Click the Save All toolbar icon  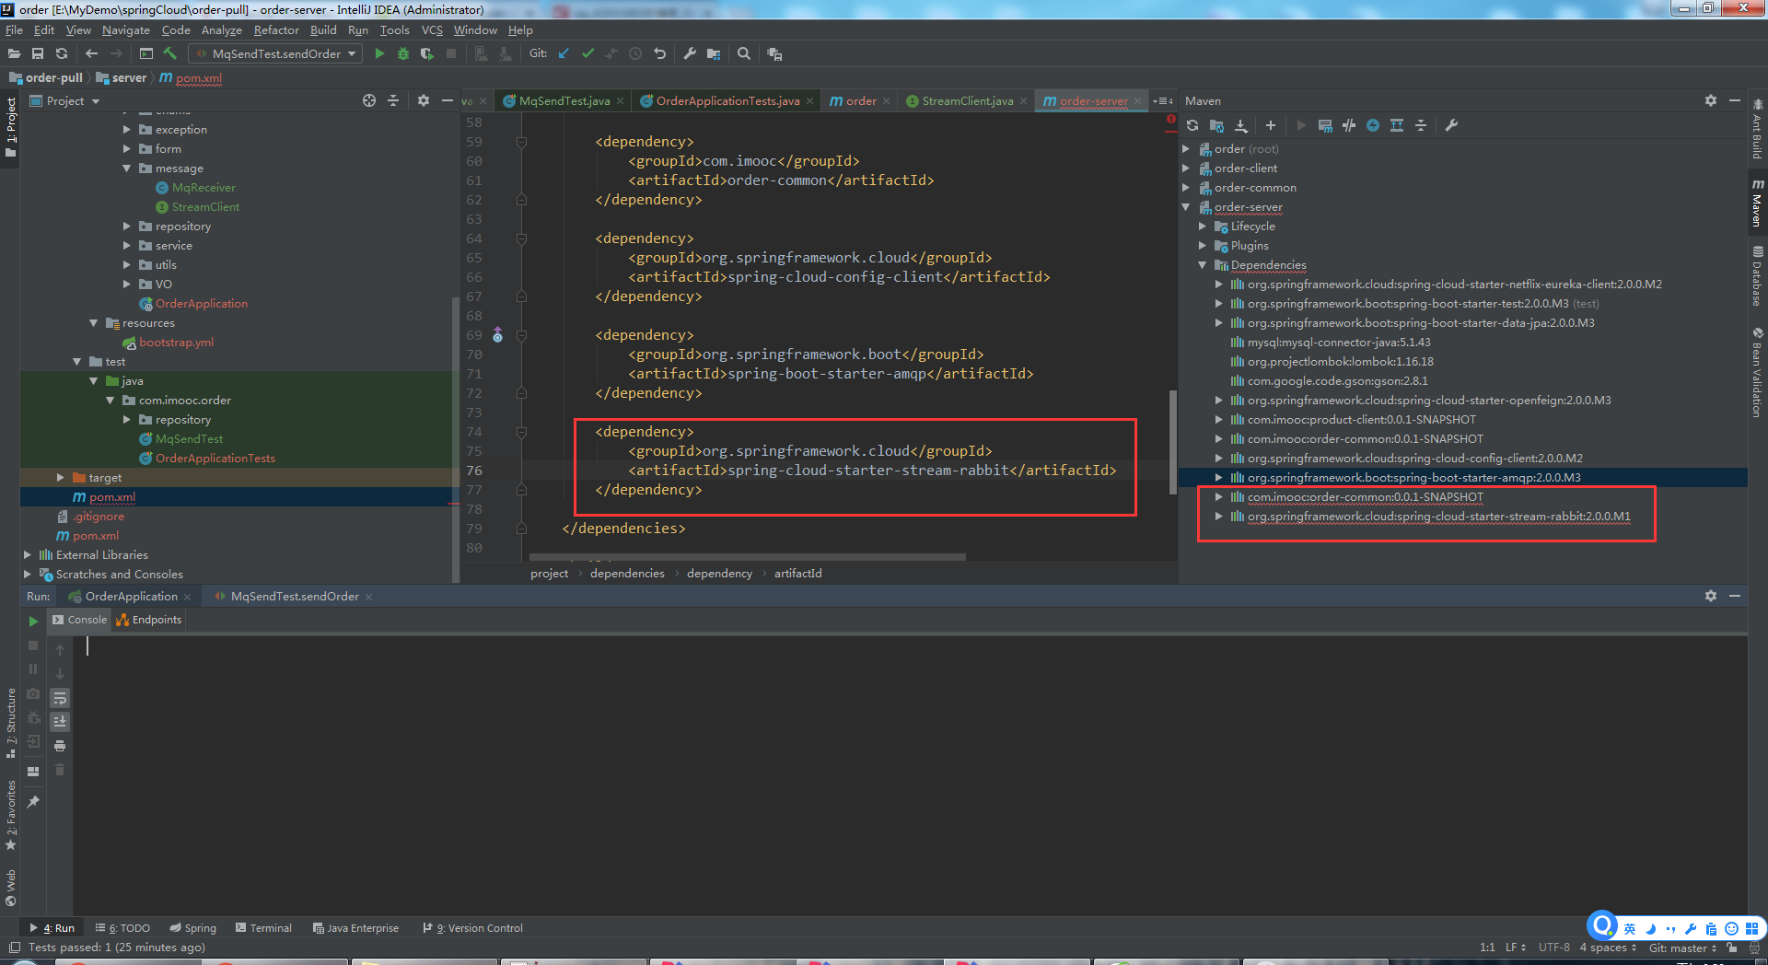[x=38, y=54]
